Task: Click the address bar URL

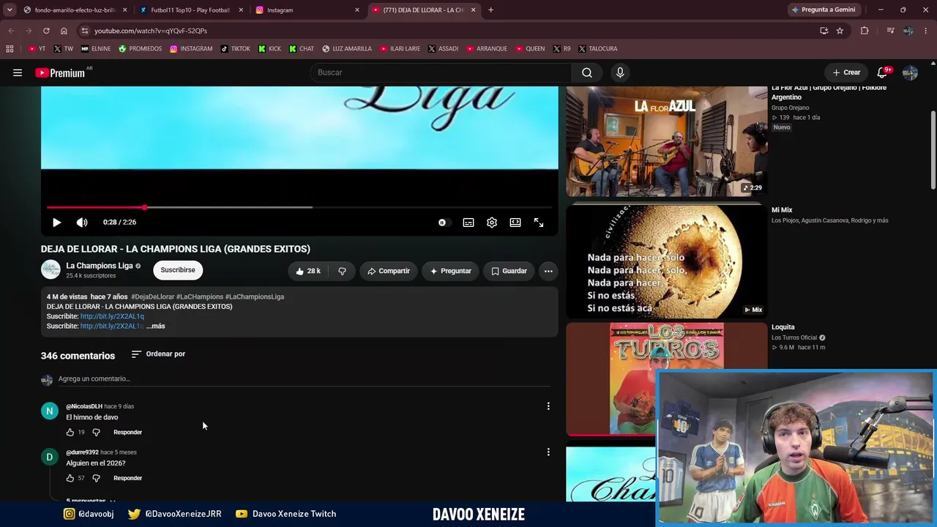Action: (x=151, y=31)
